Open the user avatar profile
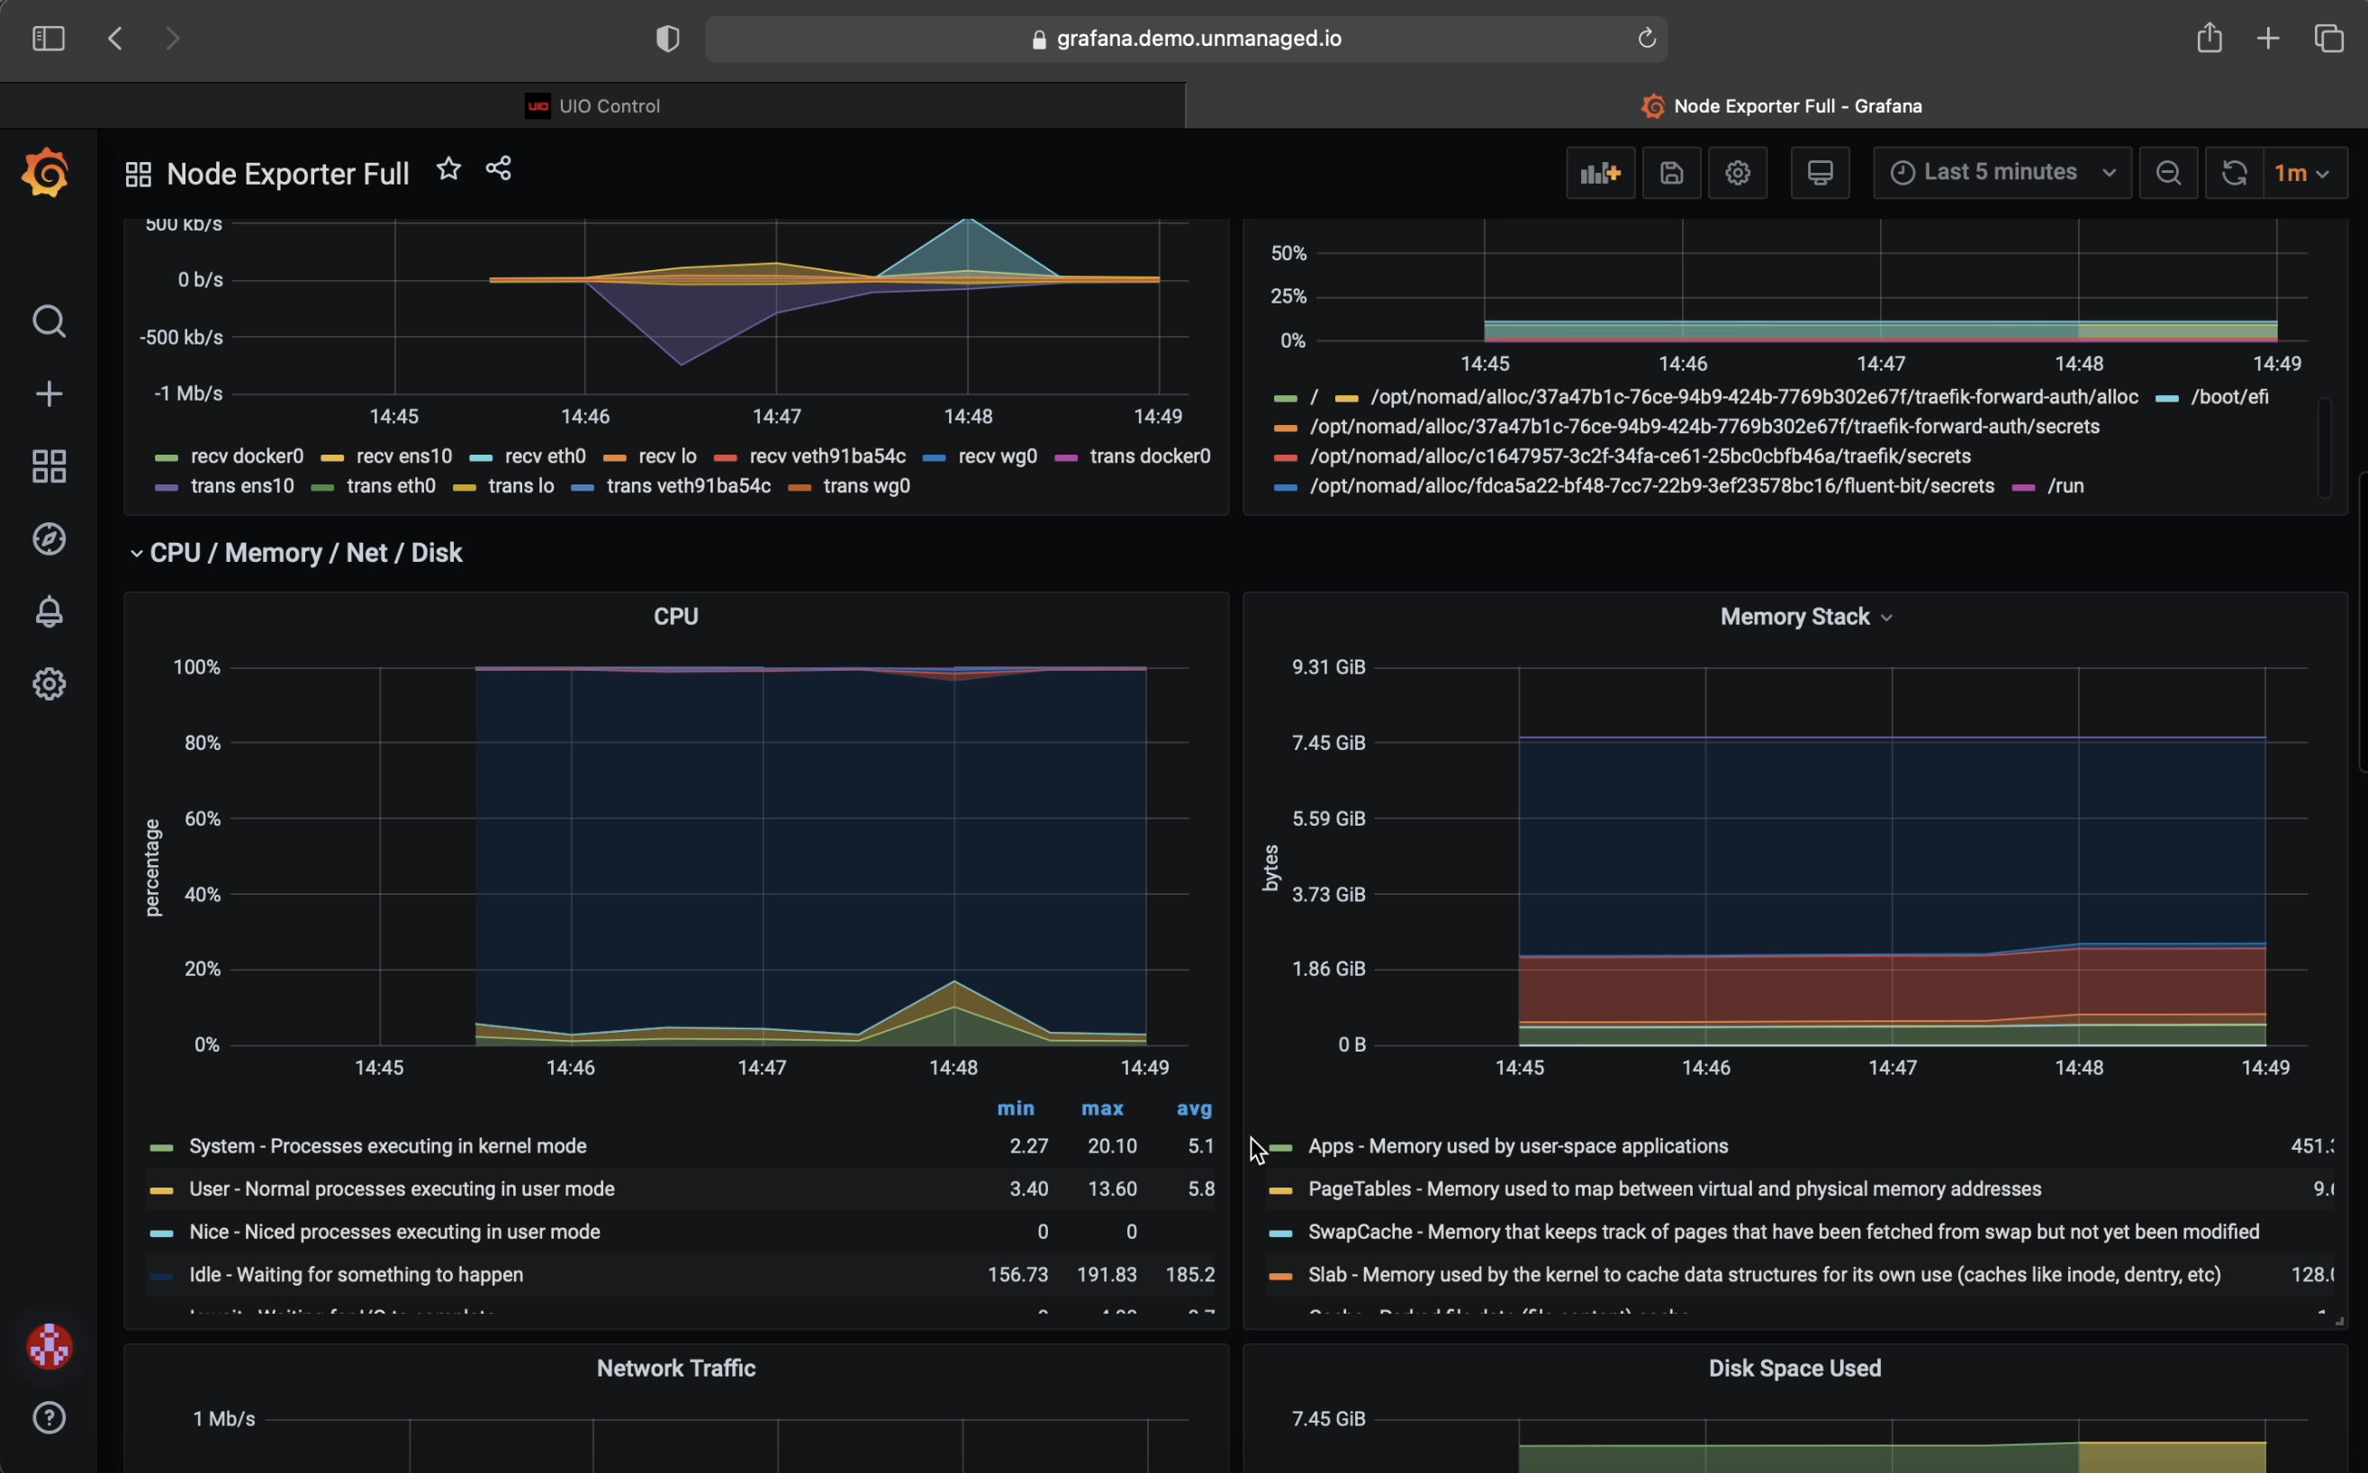Image resolution: width=2368 pixels, height=1473 pixels. pyautogui.click(x=49, y=1346)
